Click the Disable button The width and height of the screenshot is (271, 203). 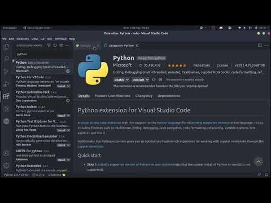point(119,80)
